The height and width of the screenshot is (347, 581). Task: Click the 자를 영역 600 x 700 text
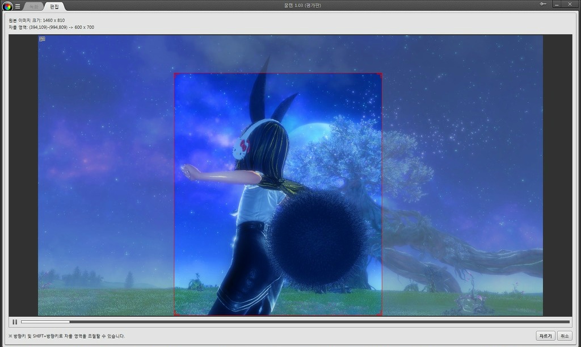(52, 27)
